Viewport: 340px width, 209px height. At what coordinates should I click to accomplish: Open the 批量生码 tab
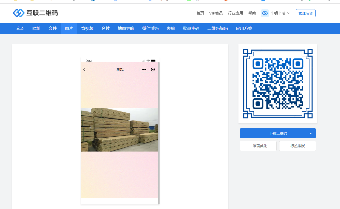click(191, 28)
